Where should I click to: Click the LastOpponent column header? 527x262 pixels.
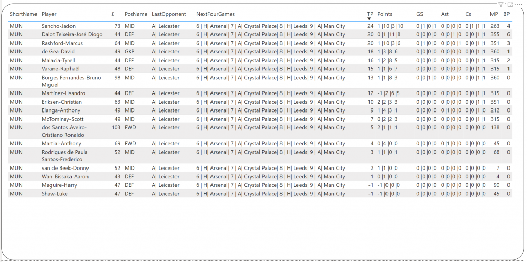pyautogui.click(x=168, y=14)
